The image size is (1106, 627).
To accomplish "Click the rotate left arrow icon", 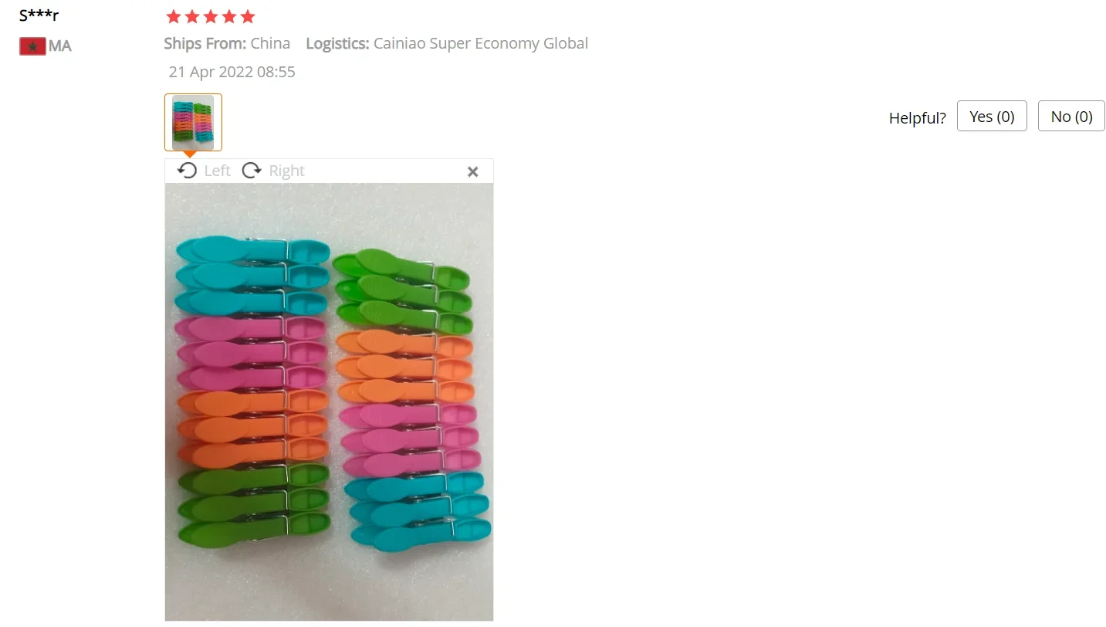I will point(188,171).
